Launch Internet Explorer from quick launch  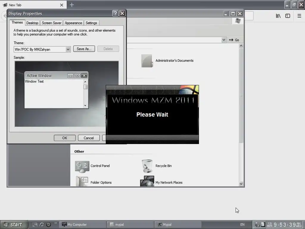point(42,225)
